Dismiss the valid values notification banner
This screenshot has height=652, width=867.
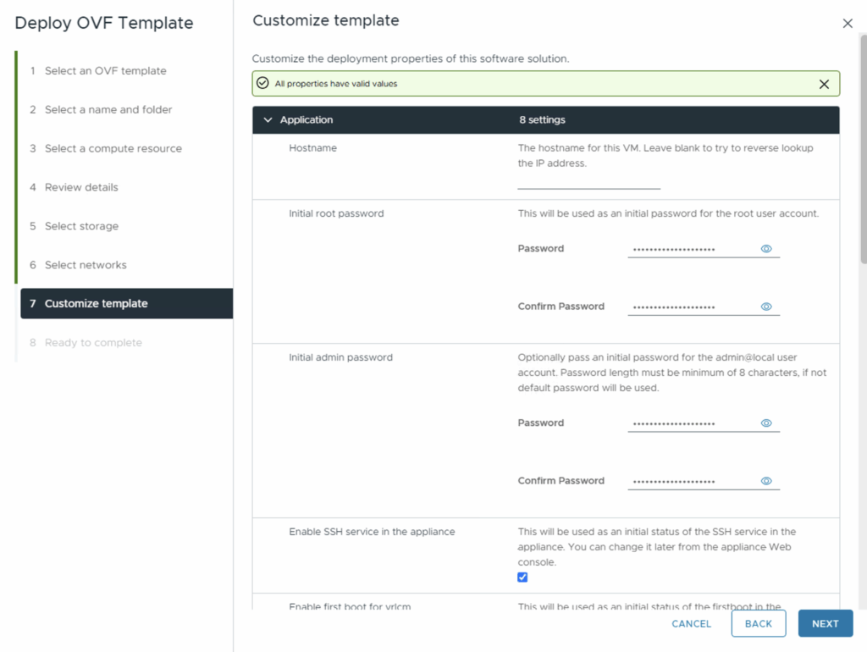click(x=824, y=84)
